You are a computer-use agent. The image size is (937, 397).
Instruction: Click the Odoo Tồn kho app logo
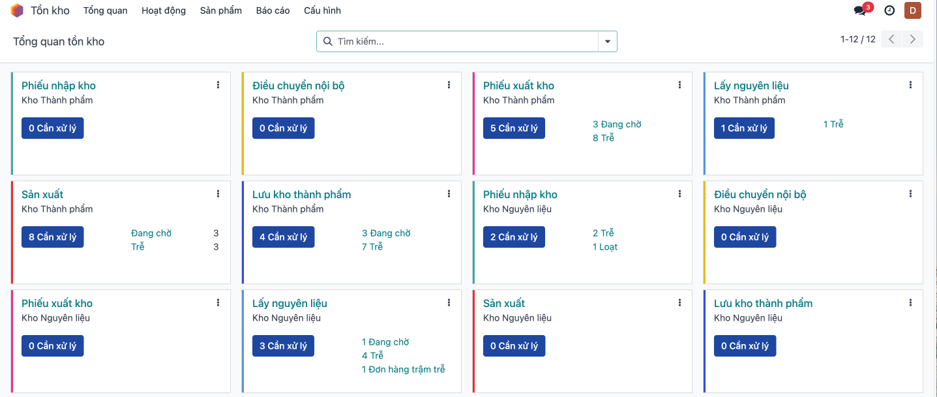pyautogui.click(x=17, y=10)
